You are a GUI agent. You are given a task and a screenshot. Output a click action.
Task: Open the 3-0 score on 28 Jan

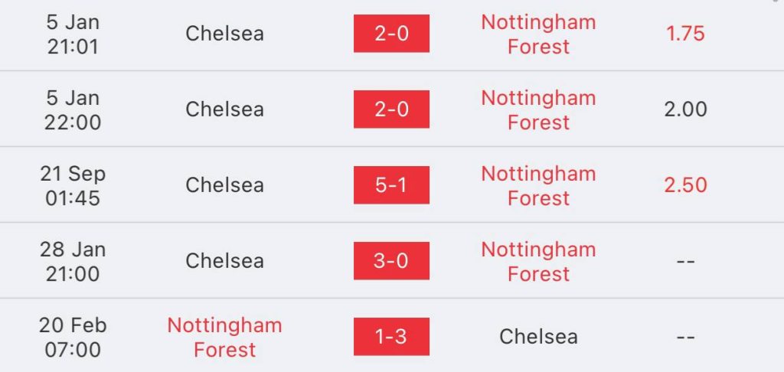(x=391, y=260)
